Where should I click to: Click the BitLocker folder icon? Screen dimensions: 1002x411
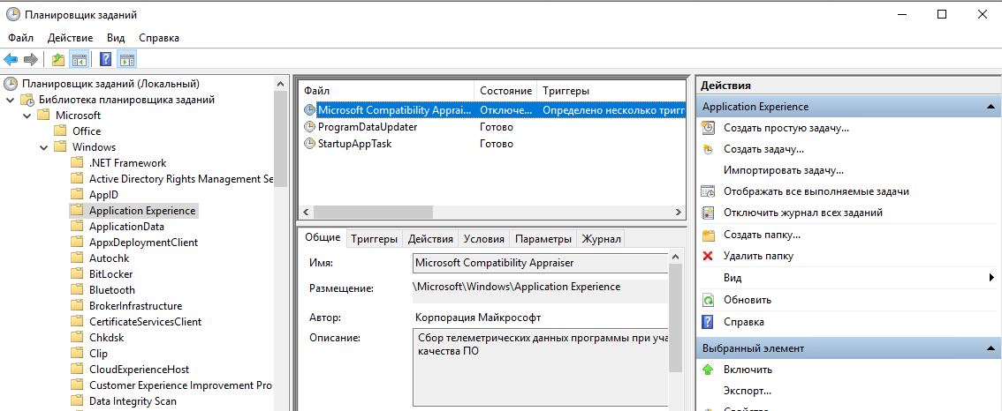[x=77, y=273]
